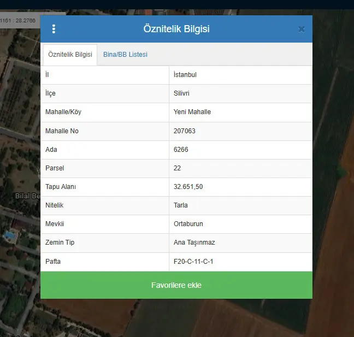This screenshot has width=354, height=337.
Task: Close the Öznitelik Bilgisi dialog
Action: [302, 29]
